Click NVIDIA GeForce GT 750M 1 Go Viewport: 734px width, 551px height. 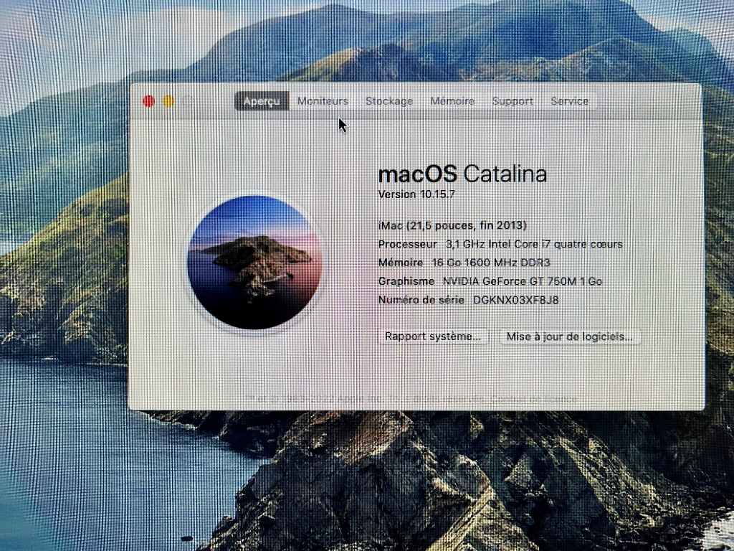(x=523, y=281)
